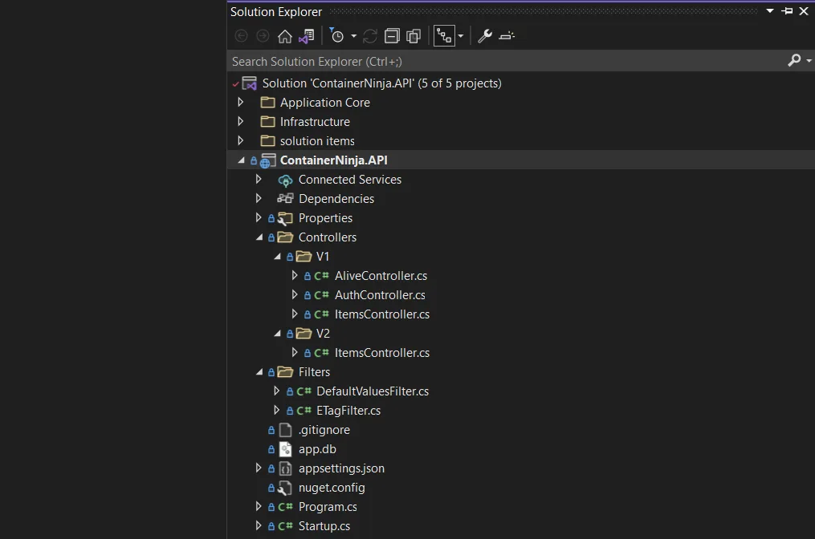Switch between solutions and folder views
This screenshot has height=539, width=815.
point(306,36)
